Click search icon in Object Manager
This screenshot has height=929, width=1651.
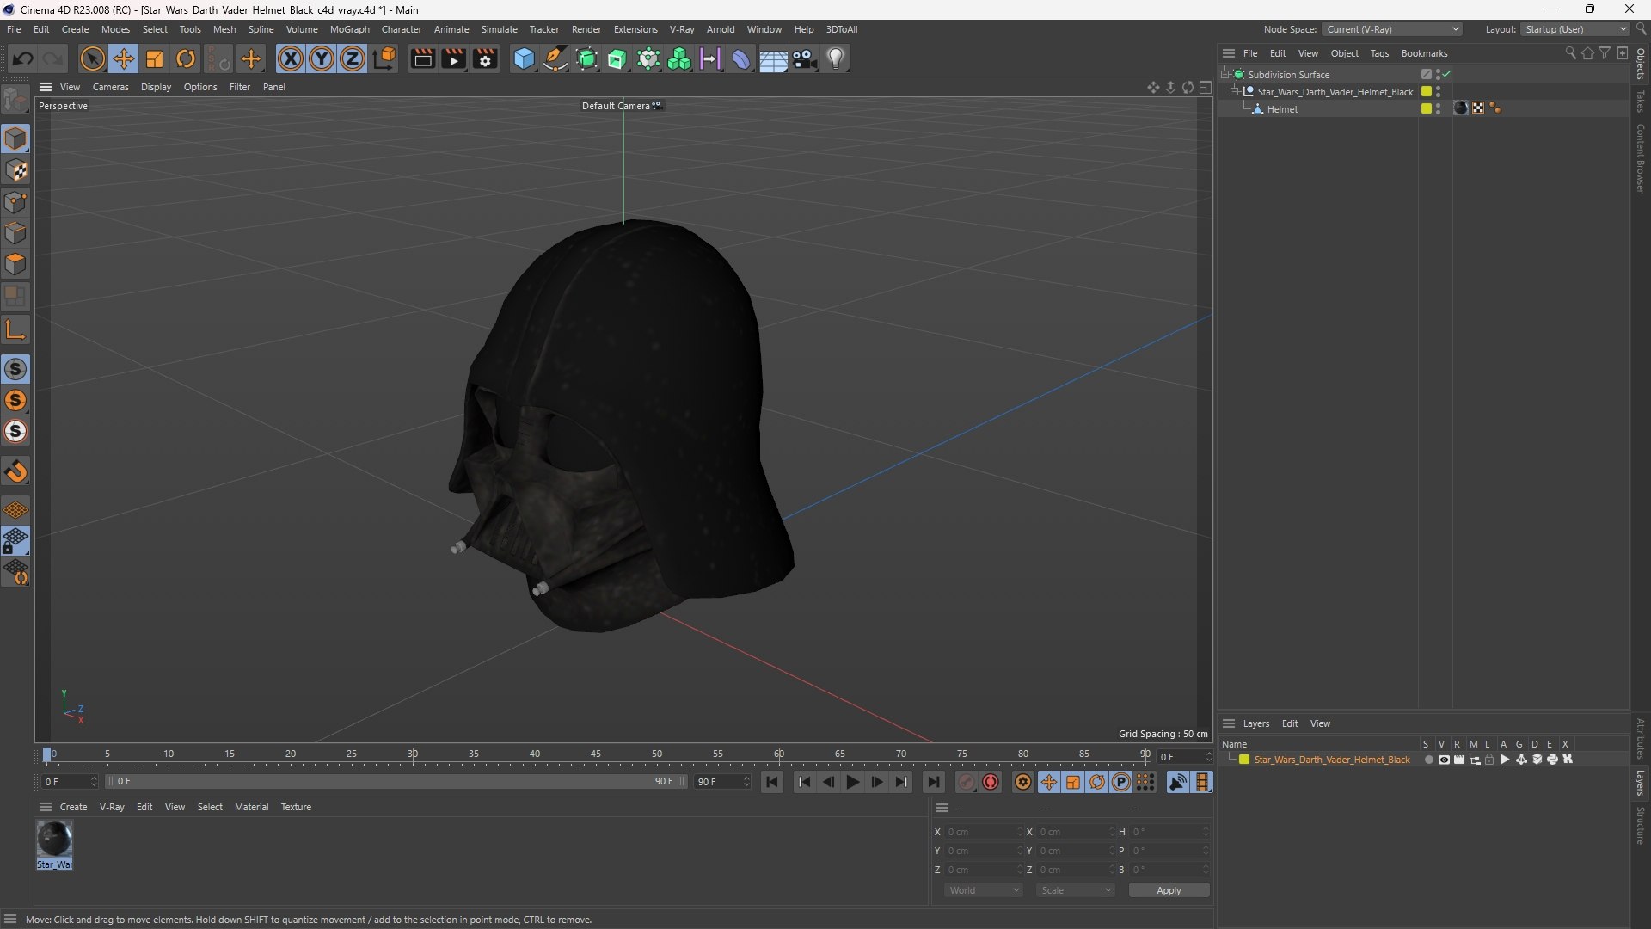point(1570,53)
